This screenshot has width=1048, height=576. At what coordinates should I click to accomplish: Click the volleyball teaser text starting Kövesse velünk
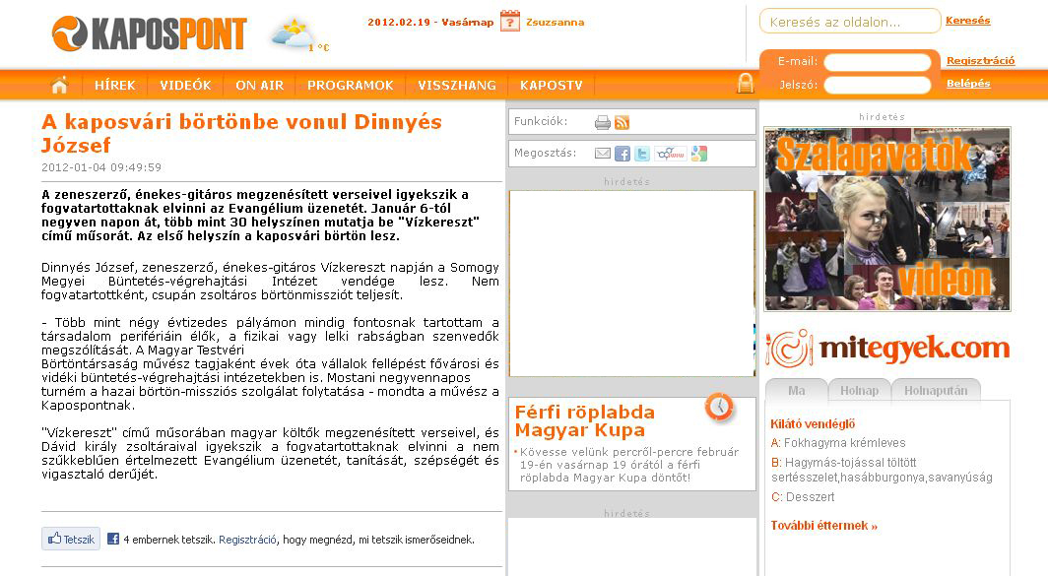[x=629, y=465]
